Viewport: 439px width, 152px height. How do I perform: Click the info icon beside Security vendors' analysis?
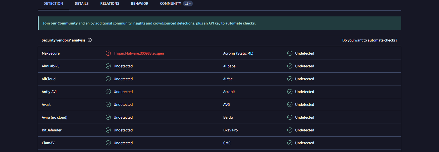pyautogui.click(x=90, y=40)
